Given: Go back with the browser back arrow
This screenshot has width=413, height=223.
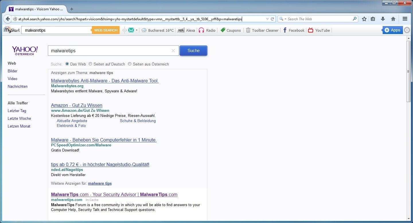Looking at the screenshot, I should (x=8, y=19).
